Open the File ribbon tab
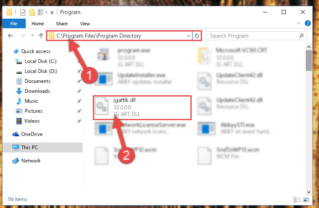The width and height of the screenshot is (319, 208). (14, 24)
